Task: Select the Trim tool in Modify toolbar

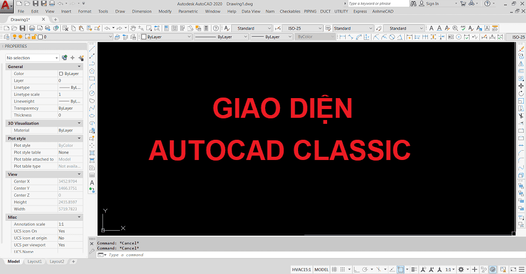Action: [521, 116]
